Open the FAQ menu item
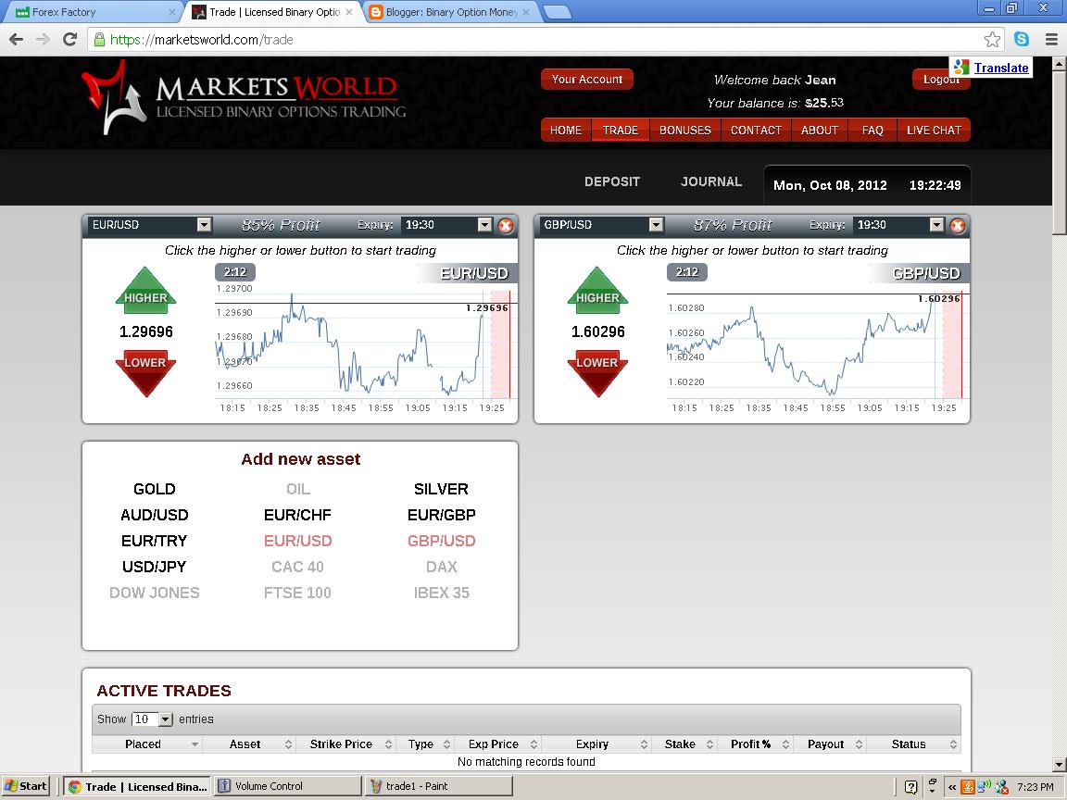The image size is (1067, 800). (872, 130)
